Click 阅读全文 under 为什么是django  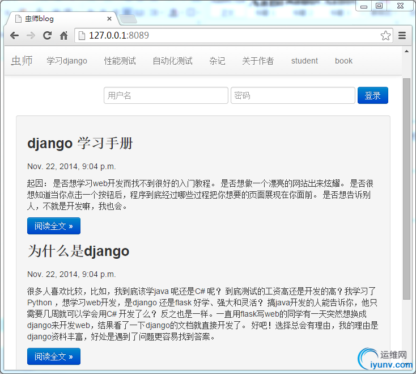pyautogui.click(x=54, y=356)
